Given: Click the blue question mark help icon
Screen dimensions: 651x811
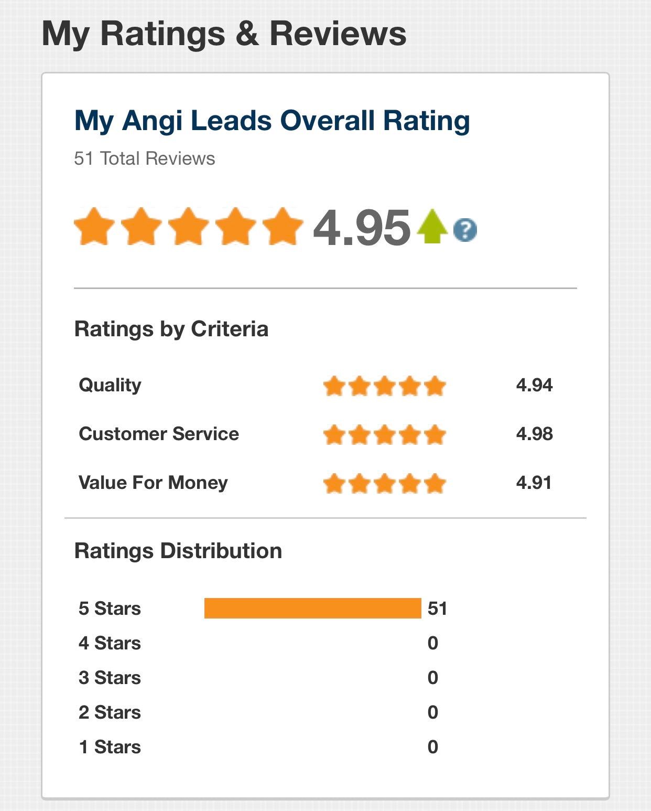Looking at the screenshot, I should coord(465,230).
